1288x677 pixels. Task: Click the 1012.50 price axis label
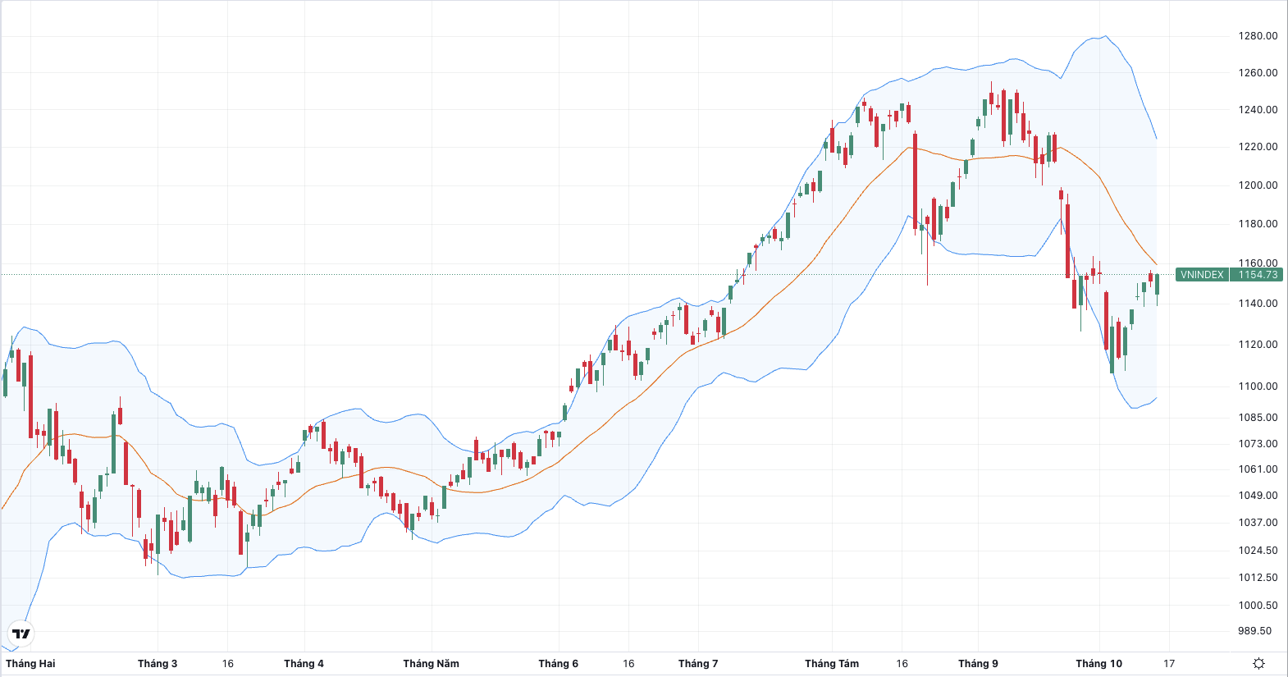pyautogui.click(x=1258, y=578)
